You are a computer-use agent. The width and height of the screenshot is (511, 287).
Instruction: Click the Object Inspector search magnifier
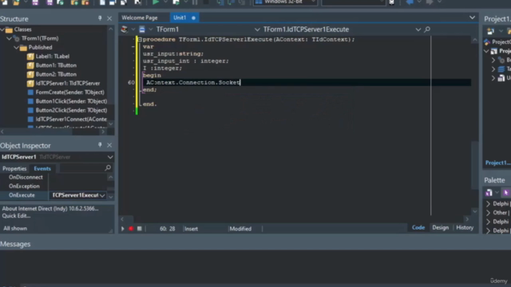click(108, 168)
